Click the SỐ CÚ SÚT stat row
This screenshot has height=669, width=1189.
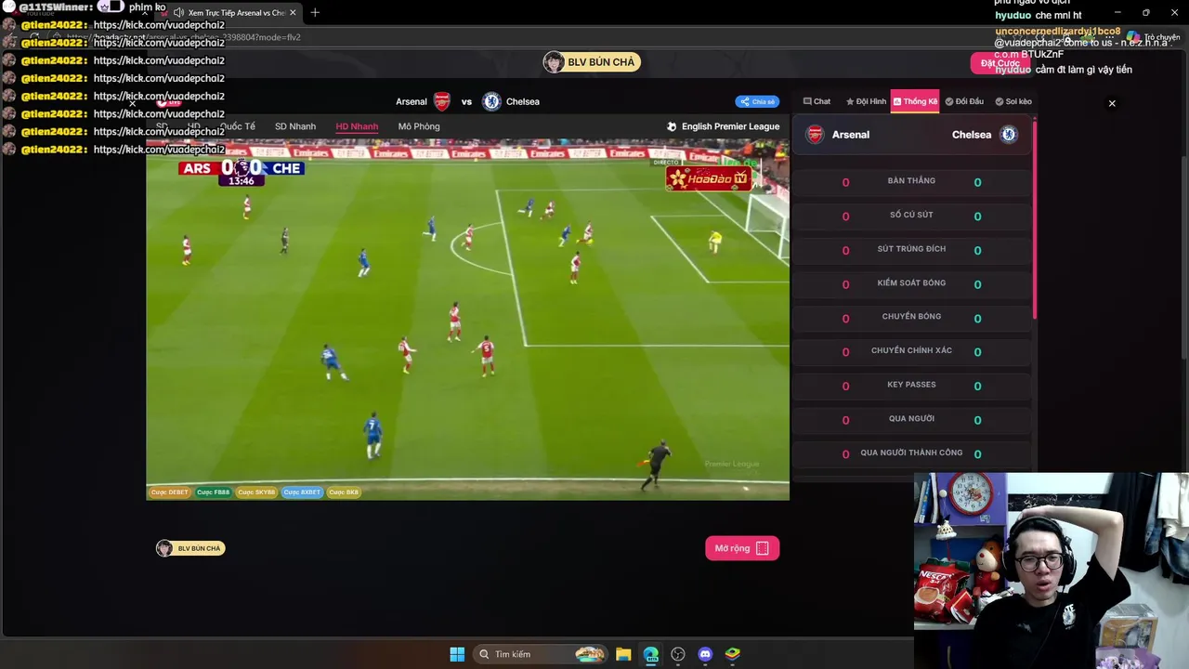[x=911, y=216]
